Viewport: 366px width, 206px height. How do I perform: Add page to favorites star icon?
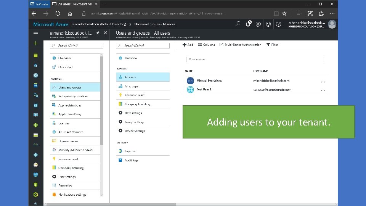(x=284, y=14)
